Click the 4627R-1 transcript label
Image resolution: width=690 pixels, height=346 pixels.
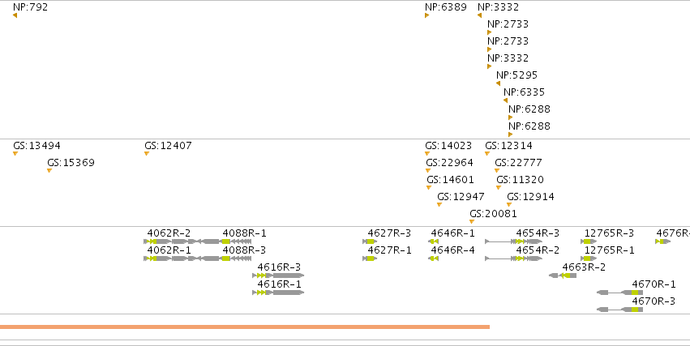pos(389,250)
